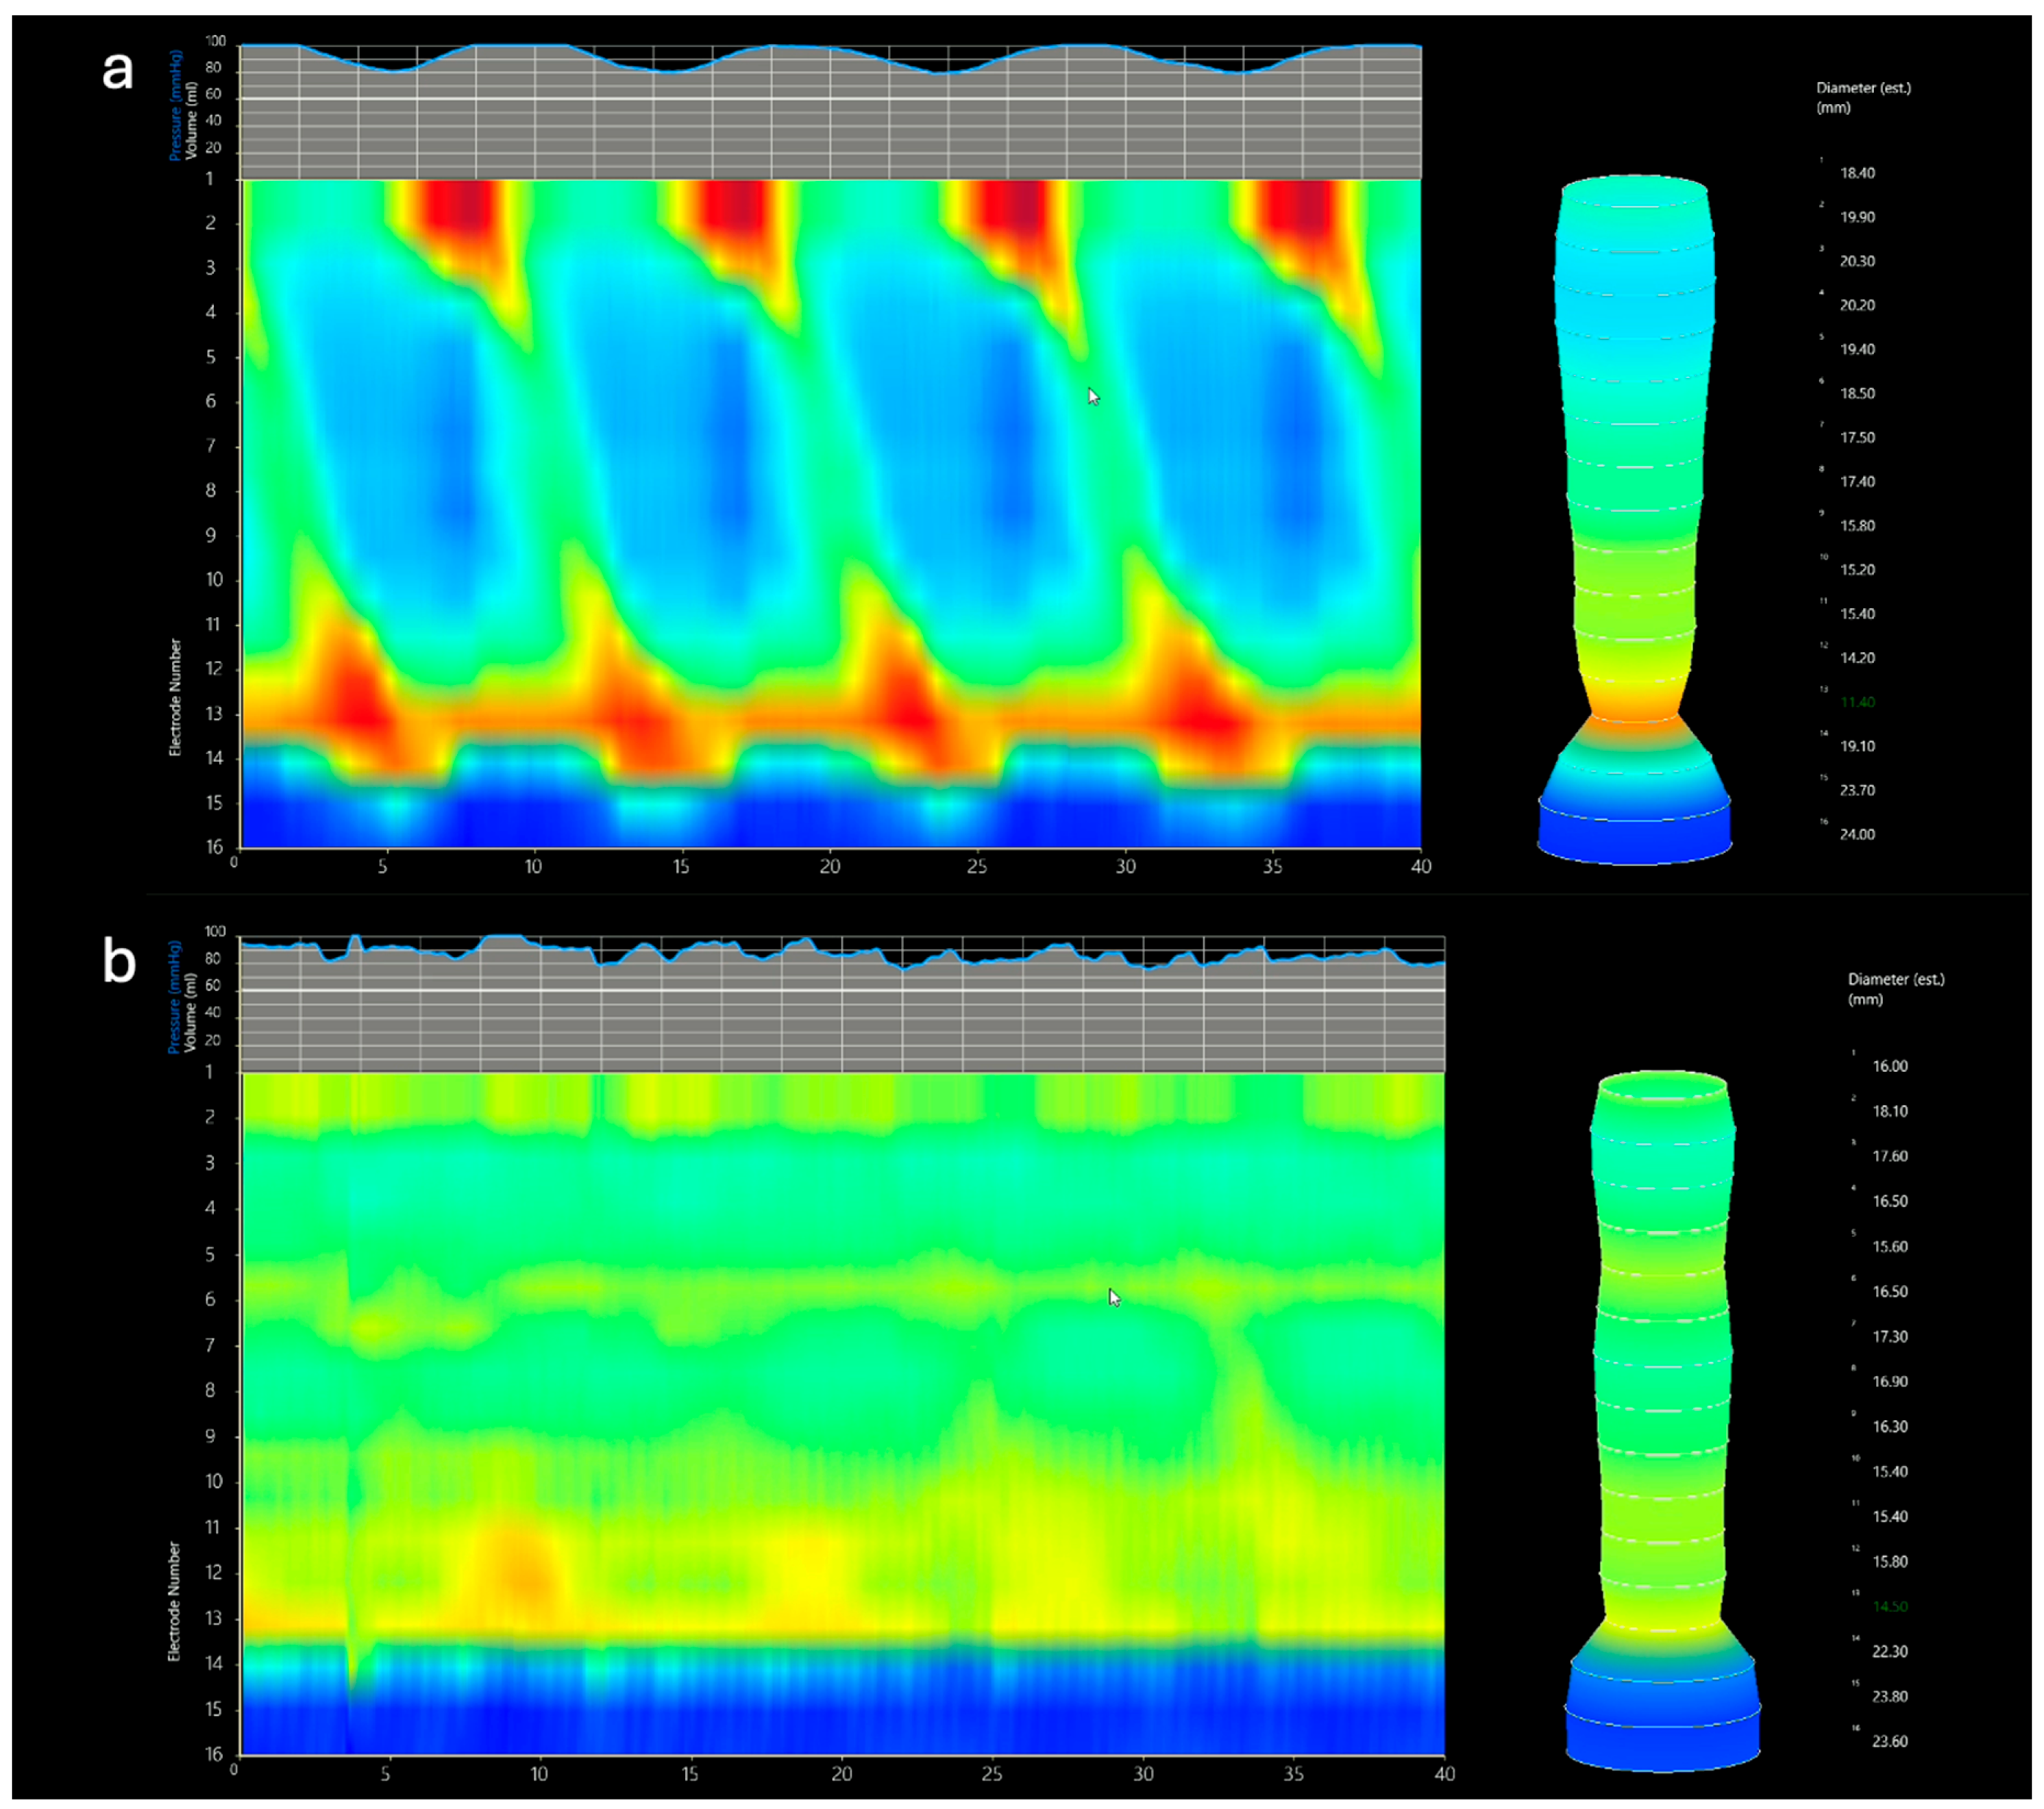Screen dimensions: 2044x1809
Task: Click the 5 time tick in panel a
Action: 383,866
